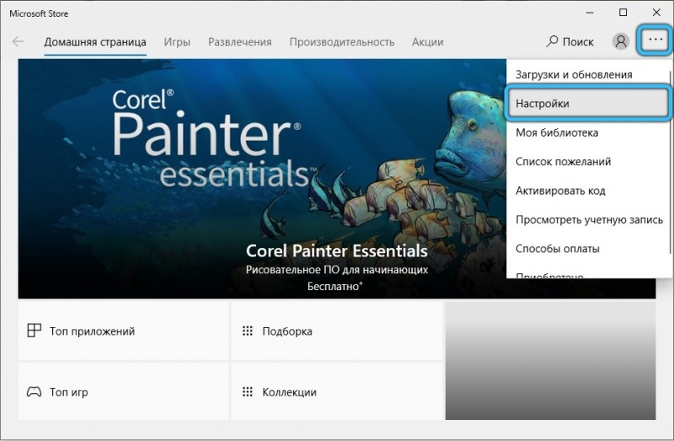Click the three-dot See more button

tap(655, 40)
